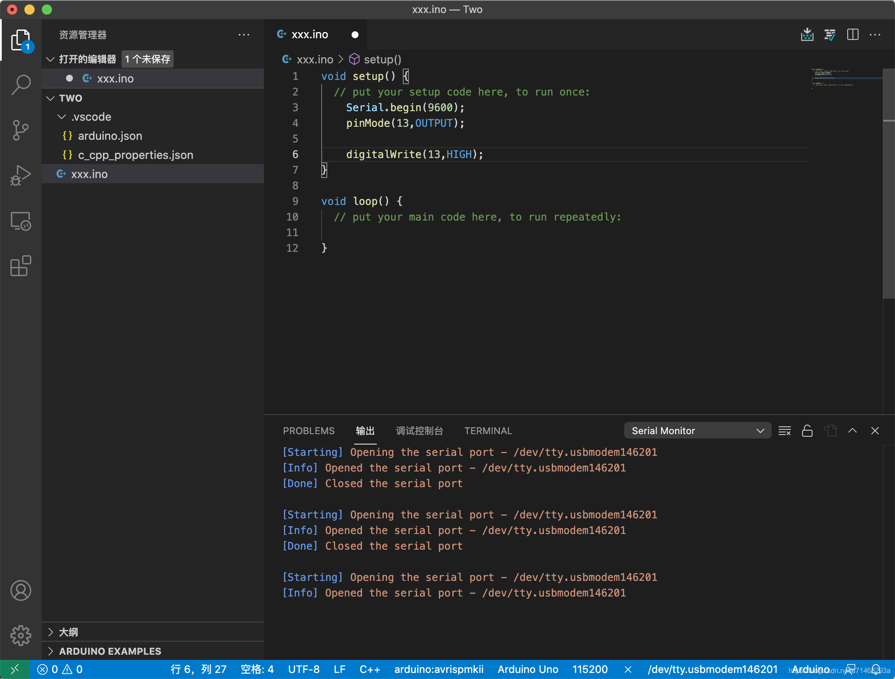Toggle output scroll lock icon
Viewport: 895px width, 679px height.
[x=807, y=431]
